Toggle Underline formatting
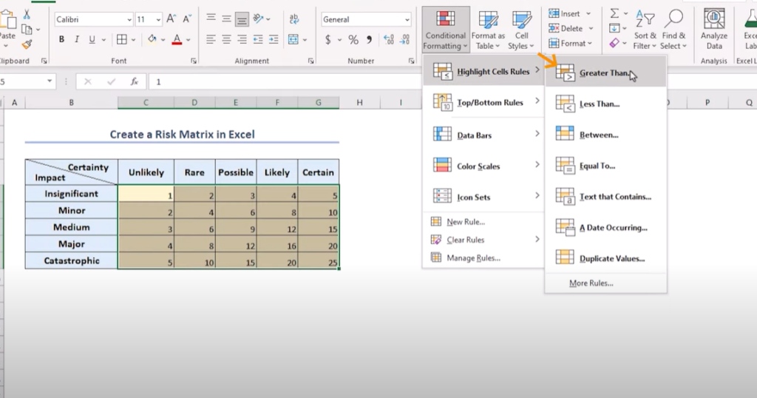This screenshot has width=757, height=398. 92,40
